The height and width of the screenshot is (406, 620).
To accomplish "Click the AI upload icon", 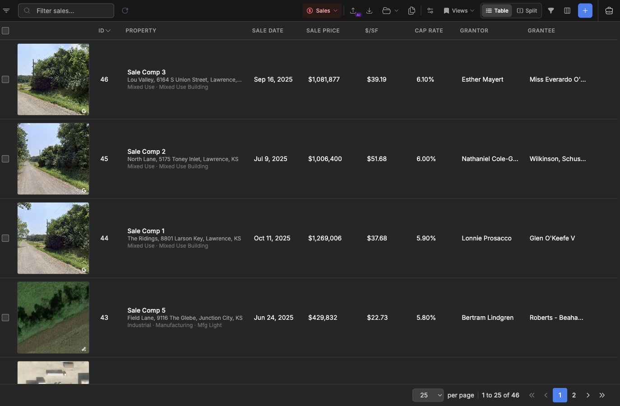I will (x=354, y=11).
